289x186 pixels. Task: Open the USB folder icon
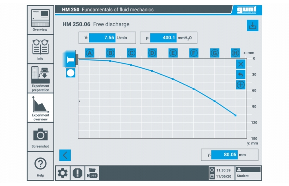pos(92,173)
